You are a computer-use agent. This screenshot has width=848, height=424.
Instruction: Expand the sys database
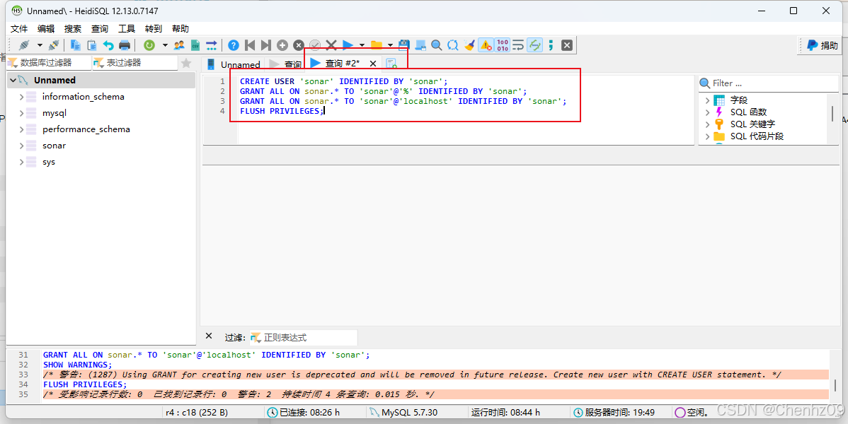click(22, 162)
